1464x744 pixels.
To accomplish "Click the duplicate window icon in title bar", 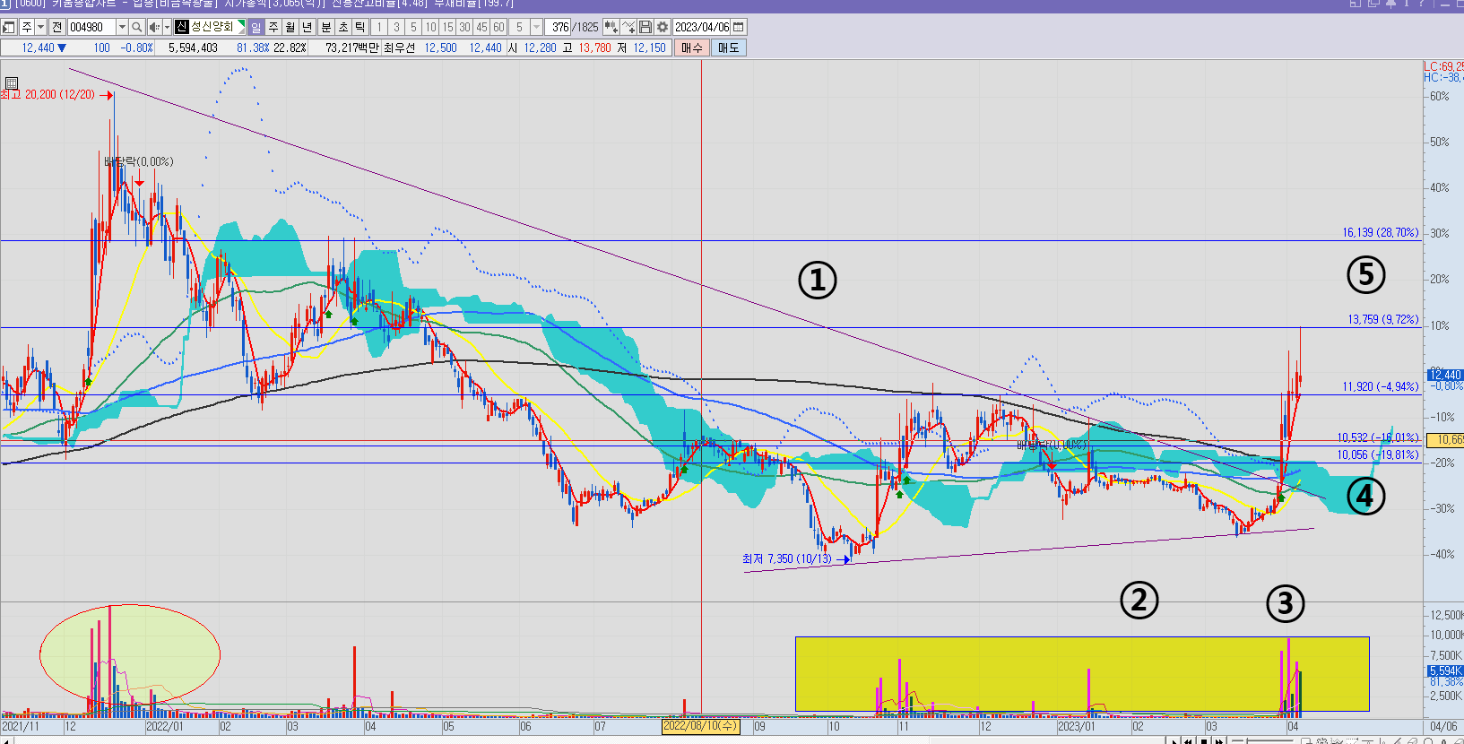I will pos(1373,4).
